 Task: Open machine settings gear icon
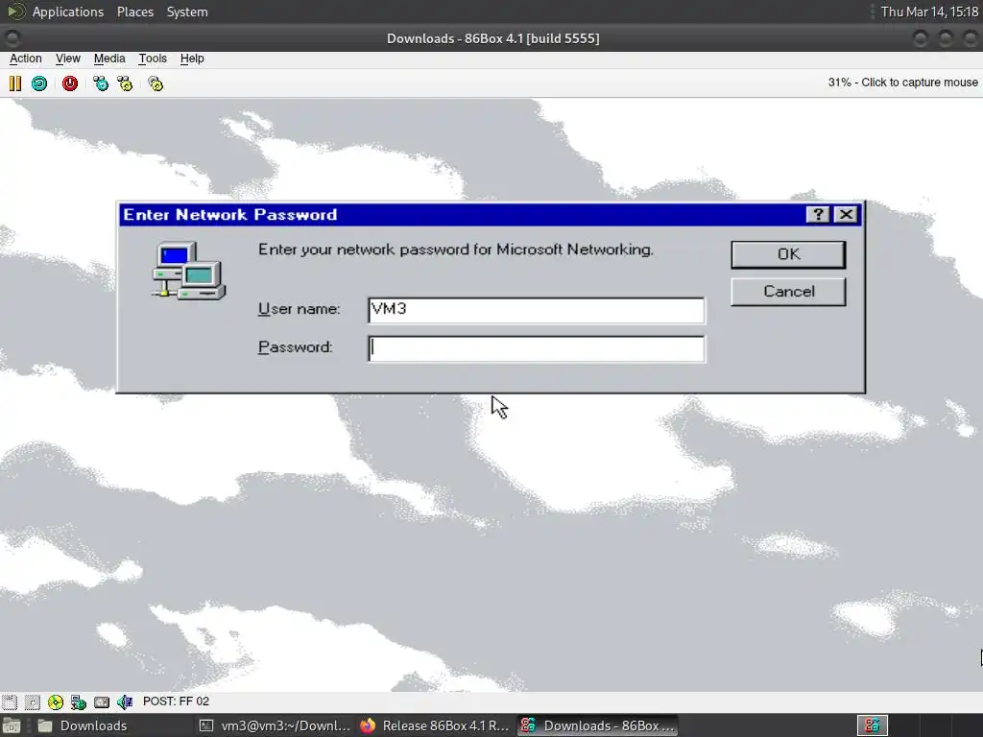[156, 83]
